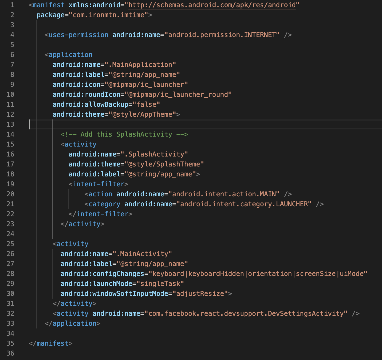Select "android.permission.INTERNET" string value

click(222, 35)
